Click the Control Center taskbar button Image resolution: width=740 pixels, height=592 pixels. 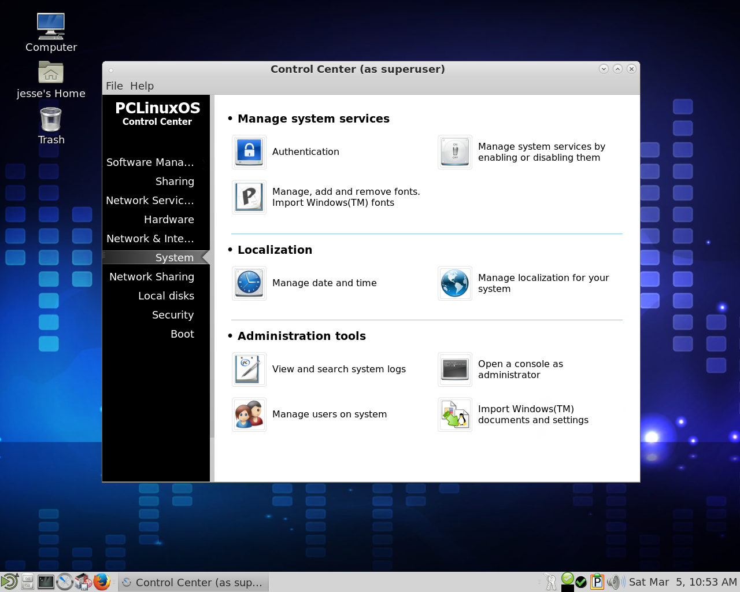(x=194, y=582)
